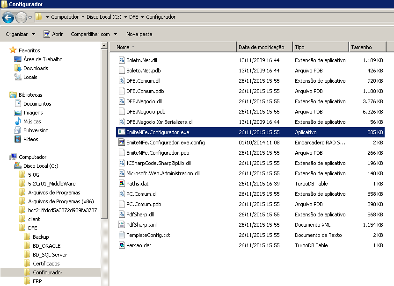Expand the DFE breadcrumb dropdown arrow

coord(142,17)
